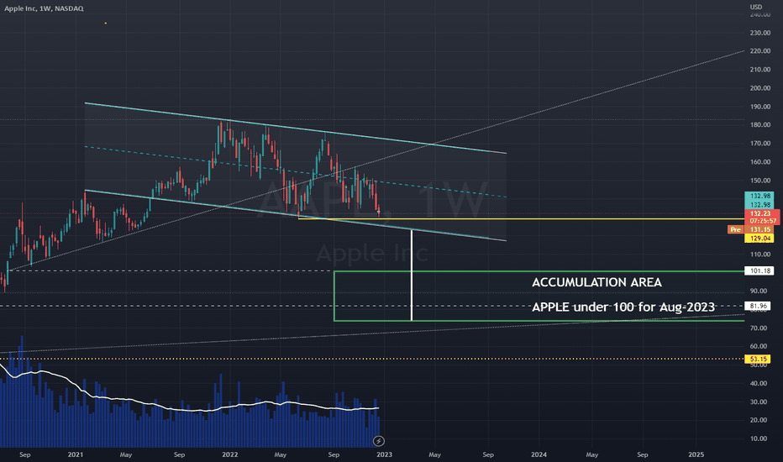
Task: Click the orange "Pre" pre-market badge
Action: click(x=735, y=230)
